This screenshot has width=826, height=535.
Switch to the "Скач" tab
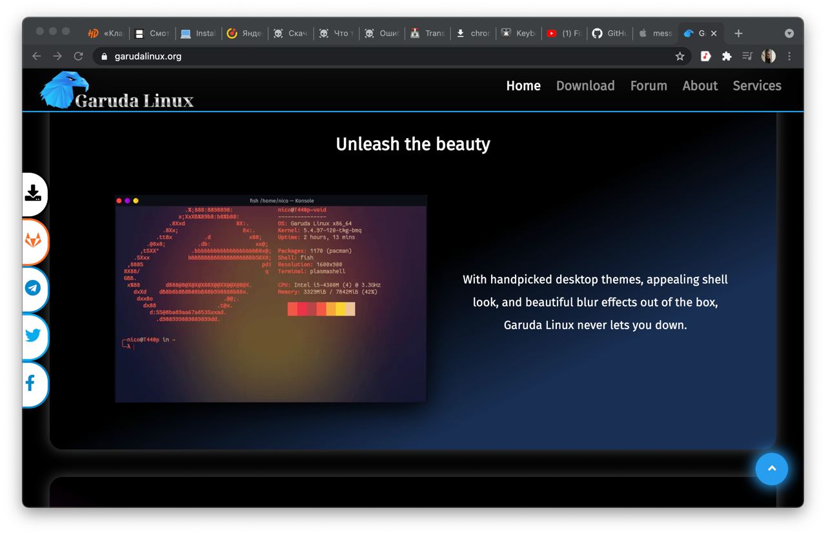pyautogui.click(x=290, y=34)
